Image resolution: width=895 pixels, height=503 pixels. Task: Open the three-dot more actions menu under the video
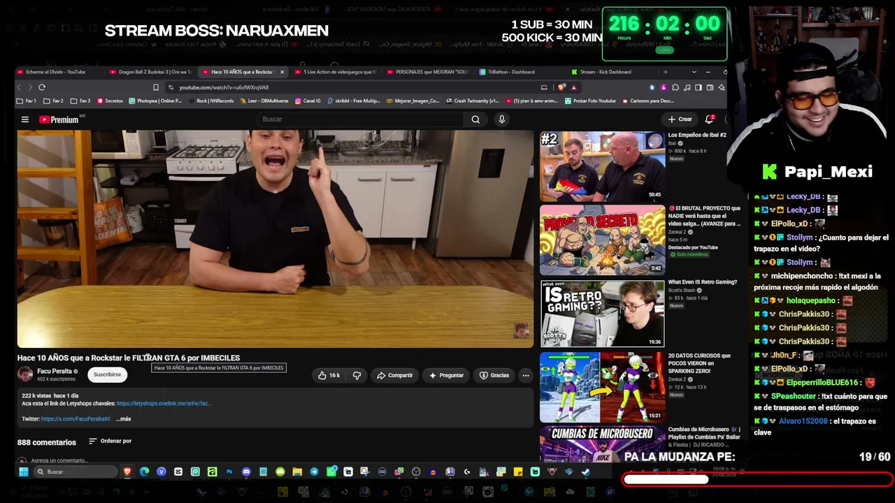point(526,375)
